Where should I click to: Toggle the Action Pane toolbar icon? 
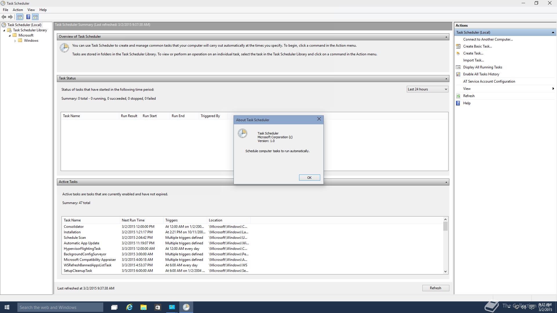pyautogui.click(x=35, y=17)
